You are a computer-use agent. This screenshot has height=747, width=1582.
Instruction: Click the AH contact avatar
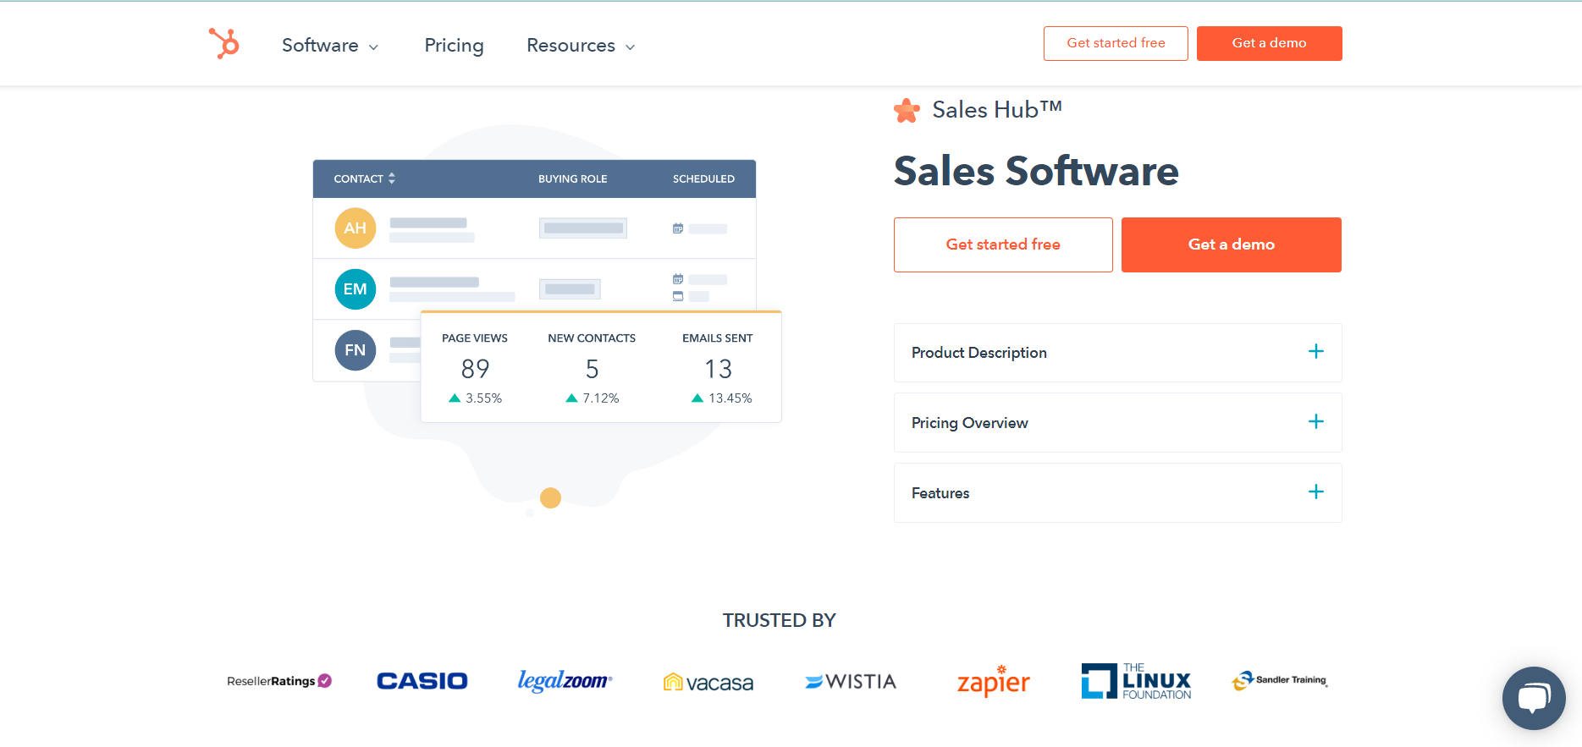[x=356, y=228]
